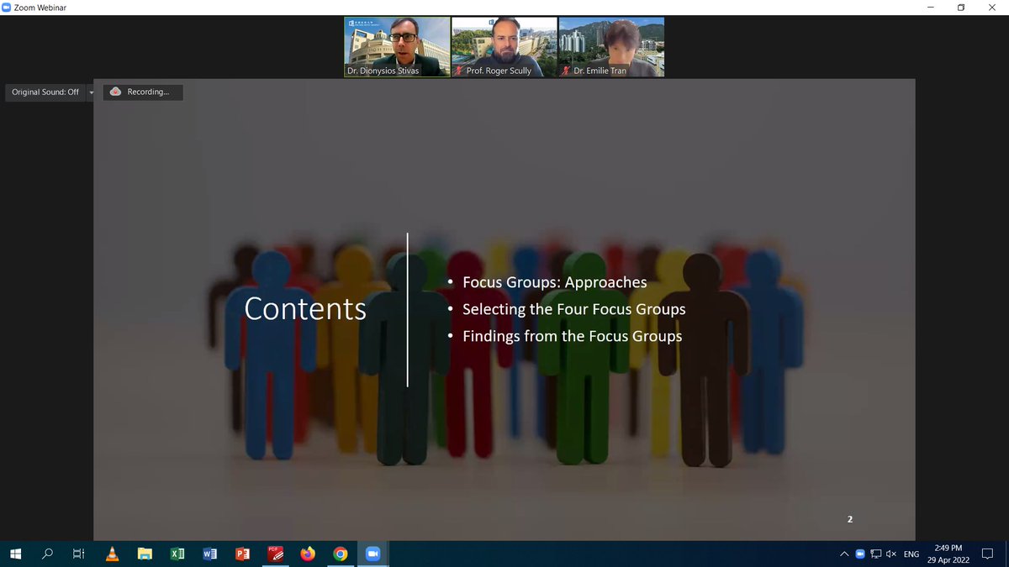This screenshot has height=567, width=1009.
Task: Click the 'Contents' slide heading
Action: click(305, 309)
